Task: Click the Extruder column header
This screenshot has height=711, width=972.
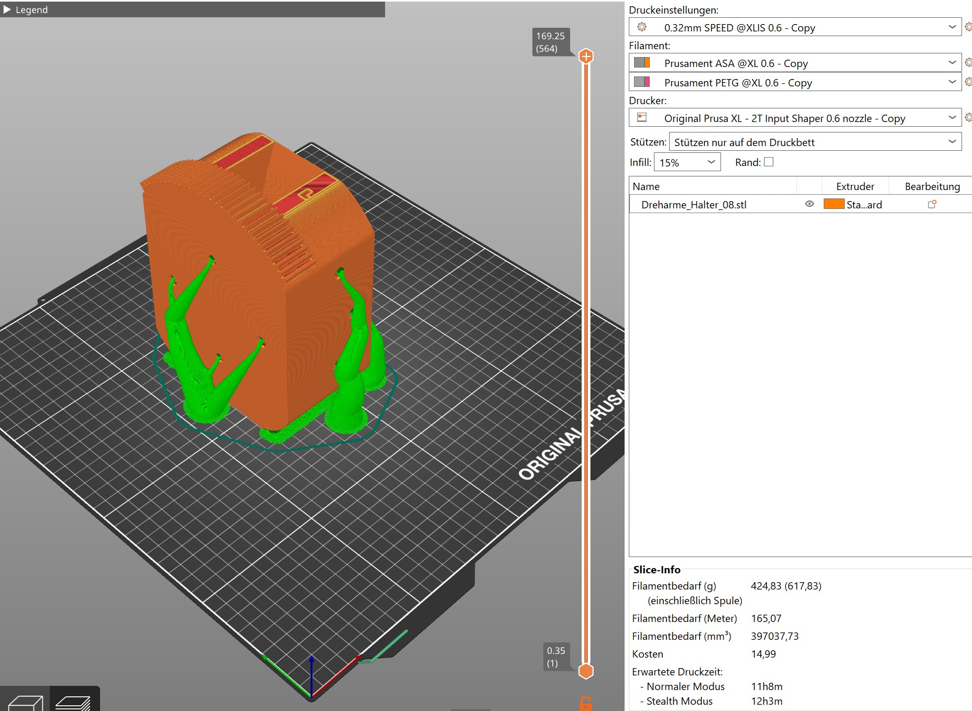Action: pos(855,186)
